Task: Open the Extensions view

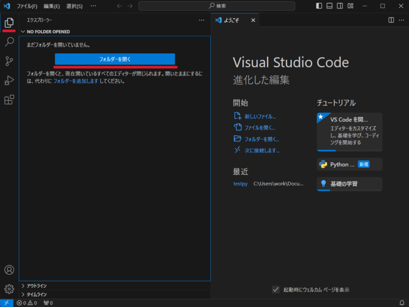Action: [9, 100]
